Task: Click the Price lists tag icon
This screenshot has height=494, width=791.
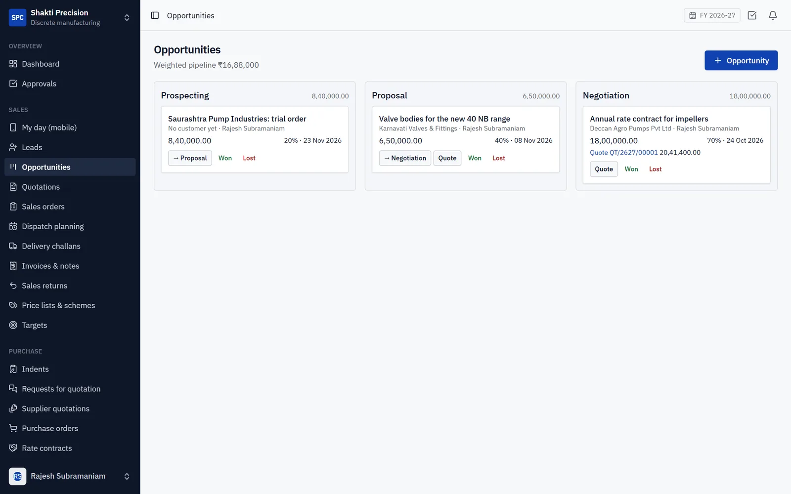Action: coord(13,305)
